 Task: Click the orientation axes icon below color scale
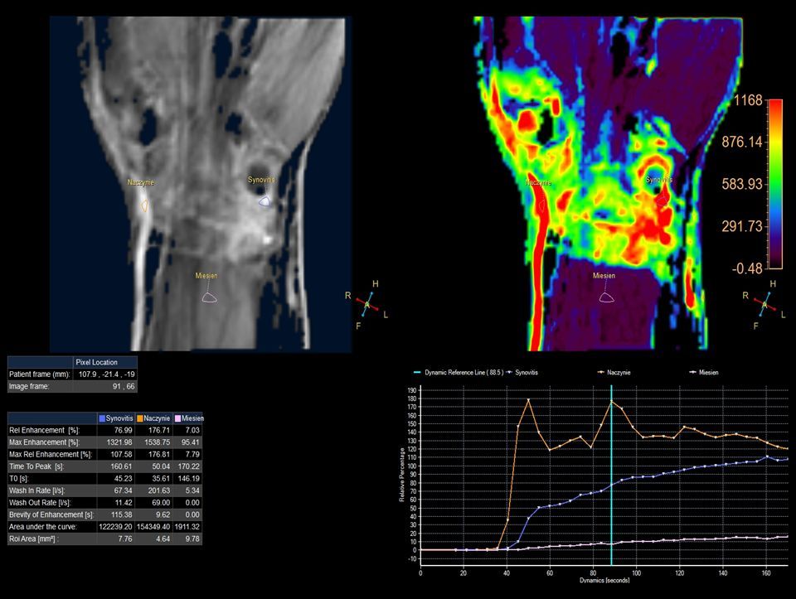pos(764,305)
